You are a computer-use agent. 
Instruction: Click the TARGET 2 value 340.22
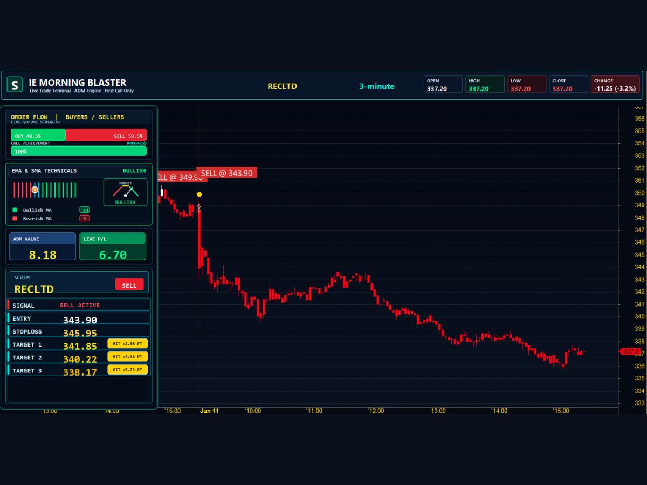coord(80,359)
